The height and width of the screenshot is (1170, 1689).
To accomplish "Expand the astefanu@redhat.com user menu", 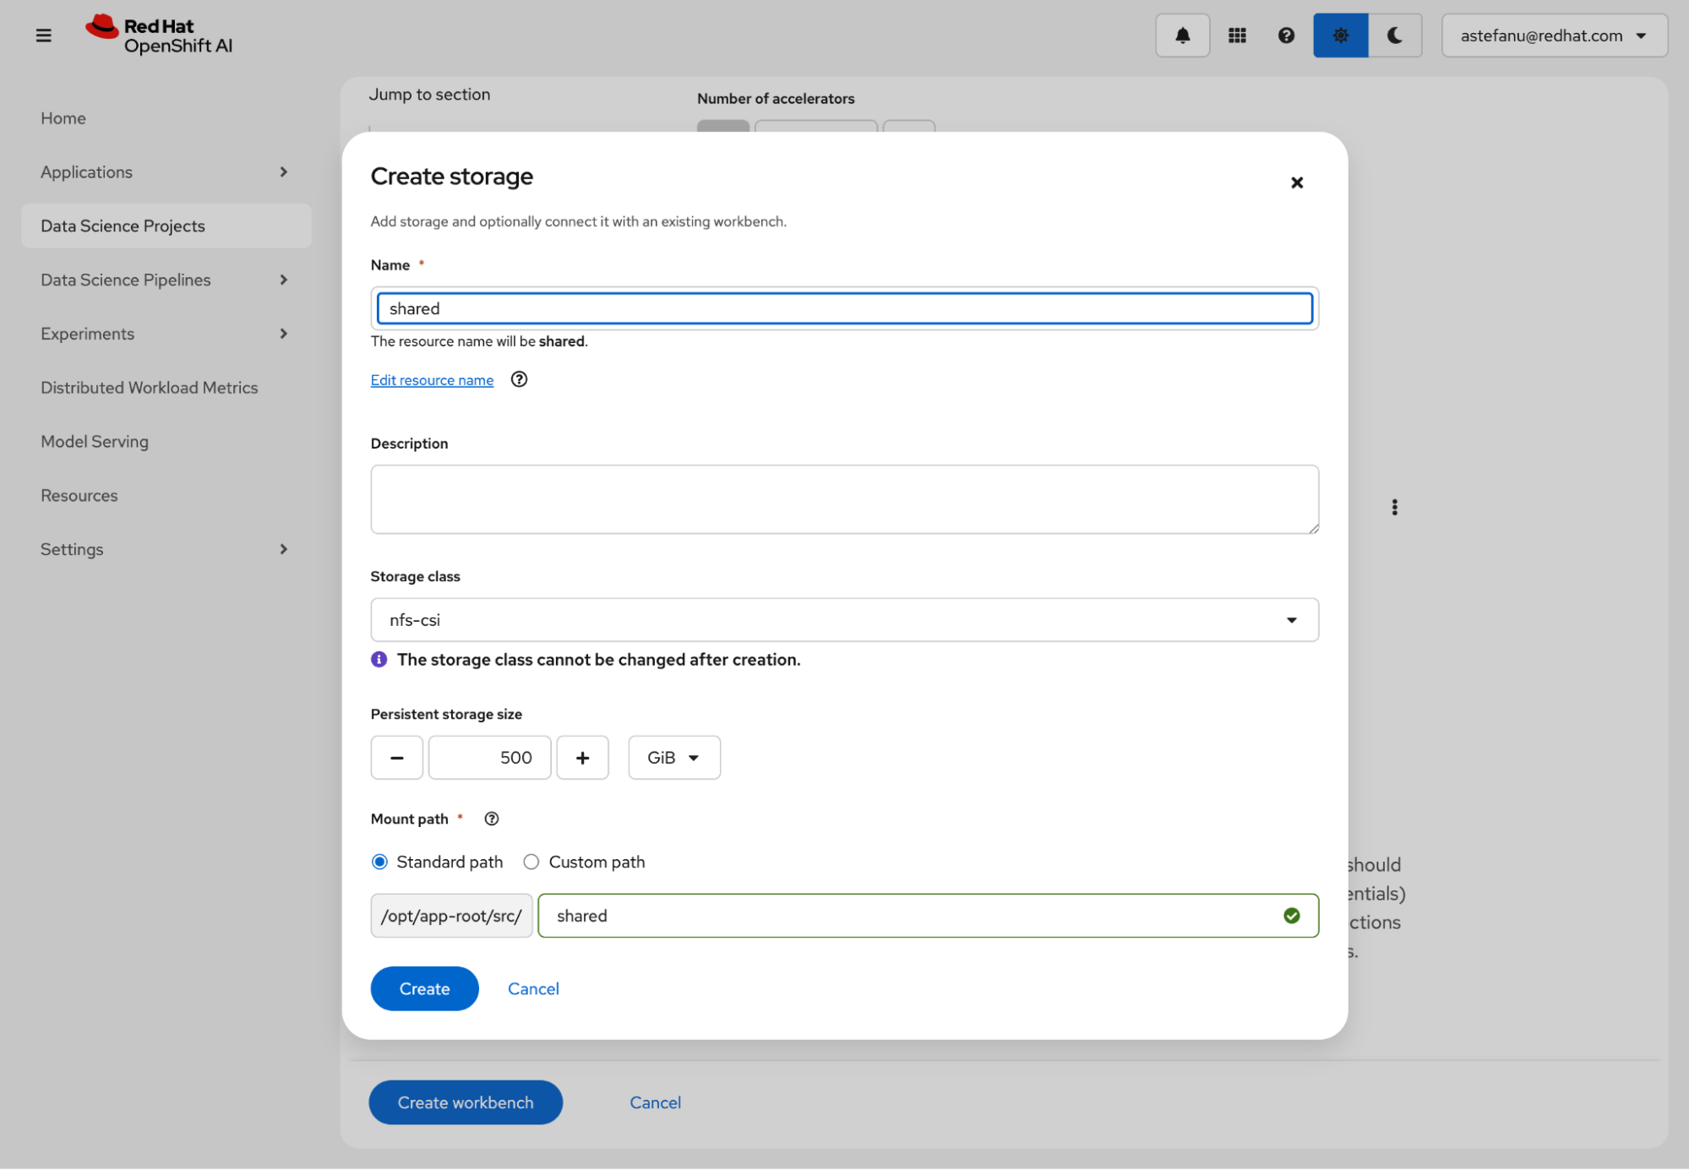I will (x=1553, y=35).
